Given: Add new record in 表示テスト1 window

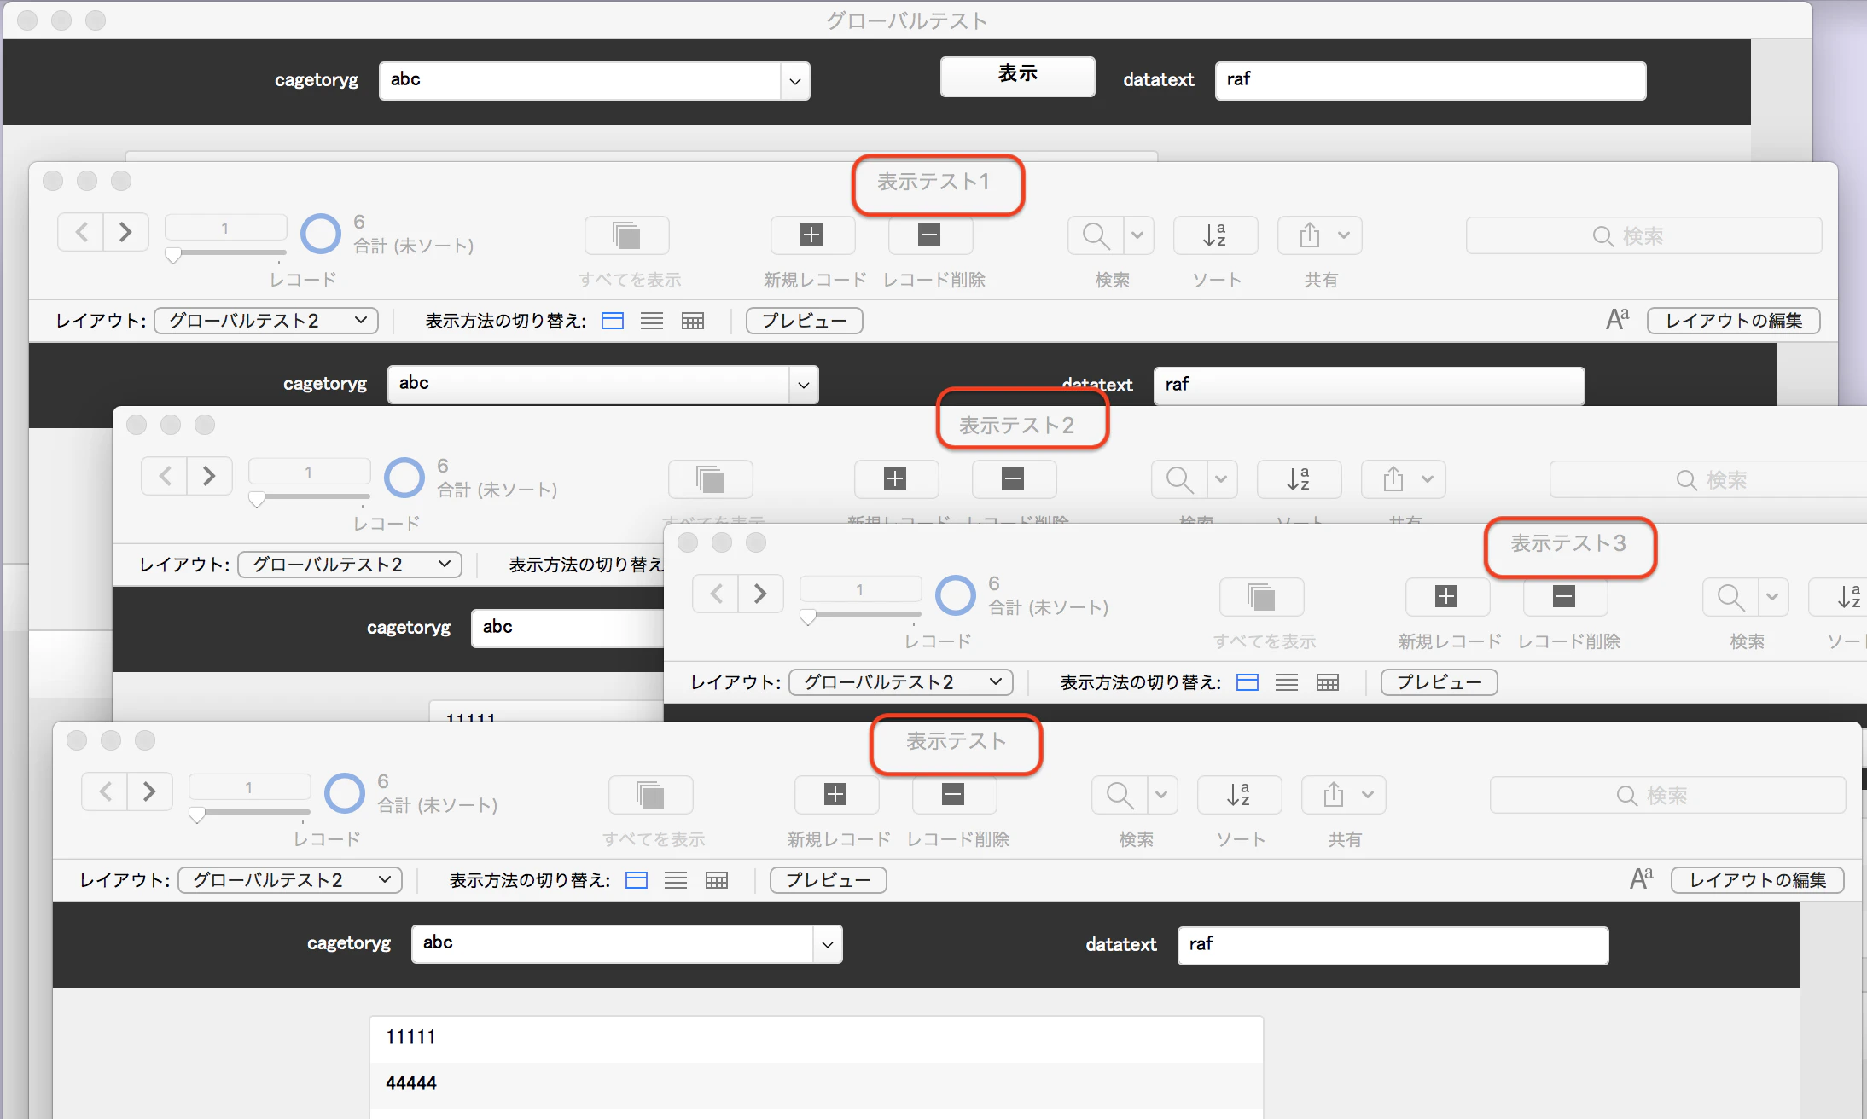Looking at the screenshot, I should pyautogui.click(x=811, y=235).
